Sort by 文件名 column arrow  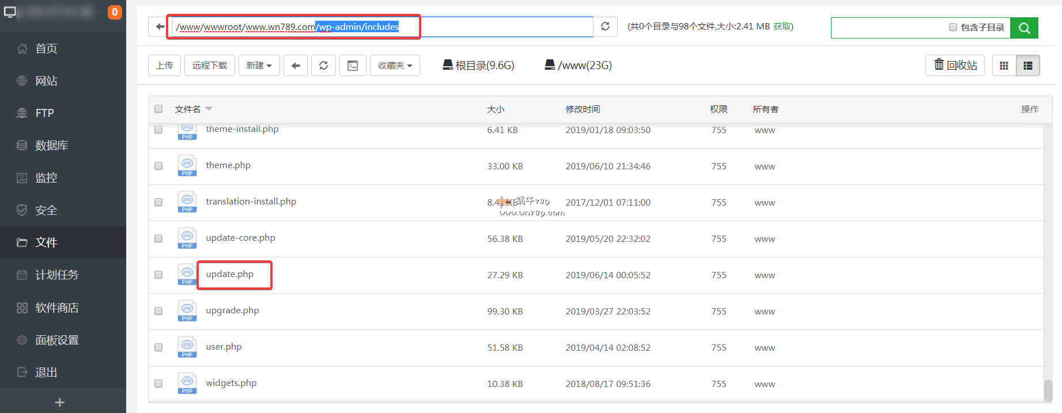[209, 109]
